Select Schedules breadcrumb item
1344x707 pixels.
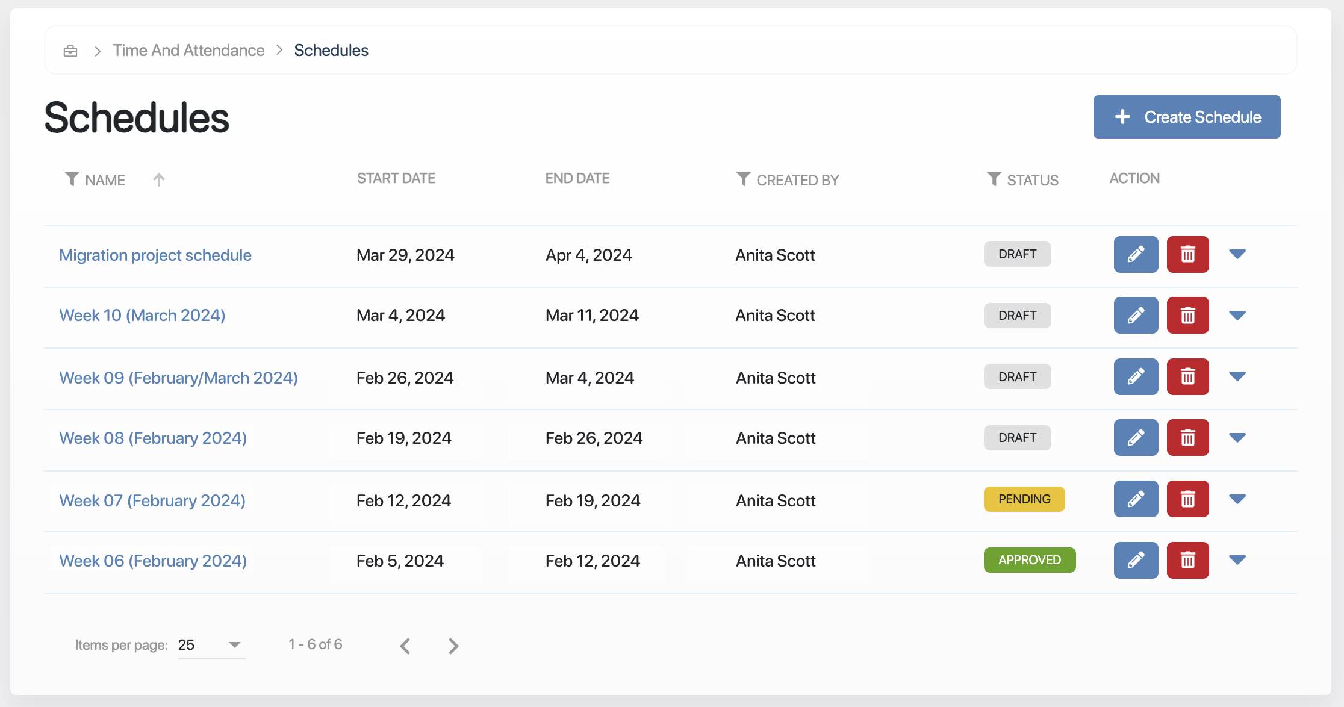click(x=331, y=51)
